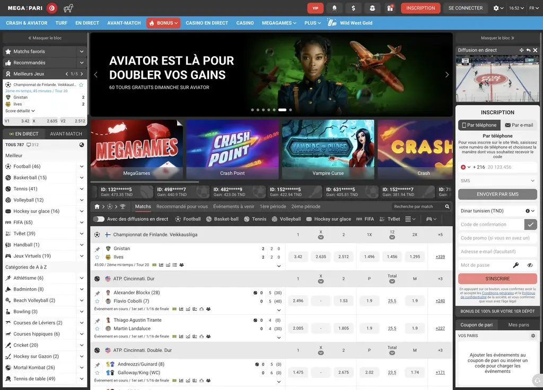Click the trophy icon in breadcrumb

pyautogui.click(x=122, y=207)
